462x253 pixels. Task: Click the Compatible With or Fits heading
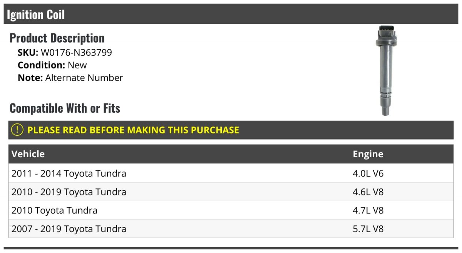coord(65,108)
